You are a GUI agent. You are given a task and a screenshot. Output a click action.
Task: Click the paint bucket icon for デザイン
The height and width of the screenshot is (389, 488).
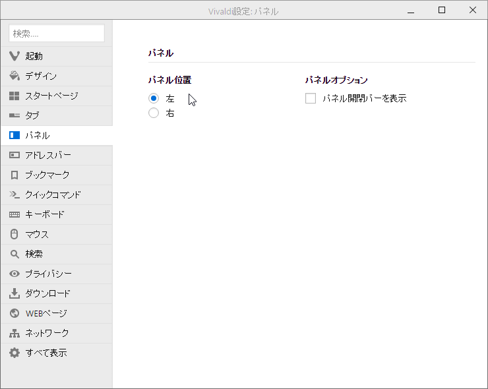point(15,76)
